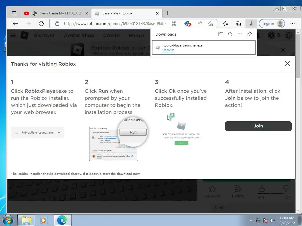Click the Sign in button

[x=272, y=24]
